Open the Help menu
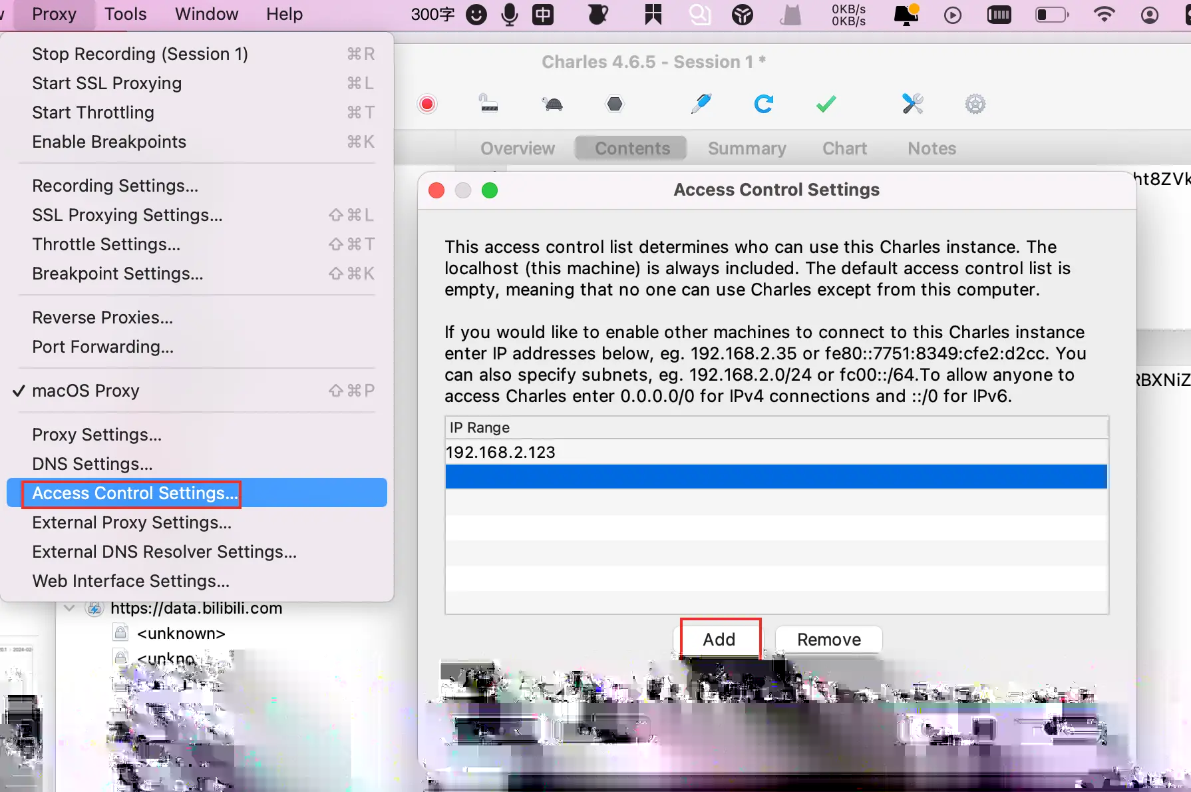 285,14
